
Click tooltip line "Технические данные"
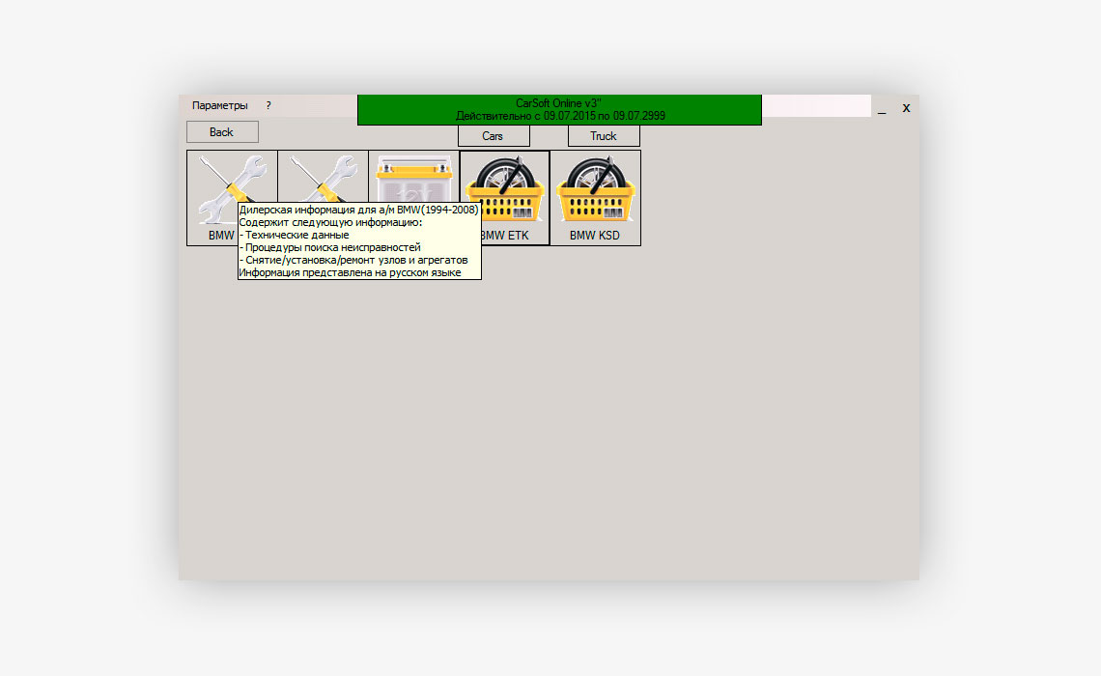click(296, 235)
